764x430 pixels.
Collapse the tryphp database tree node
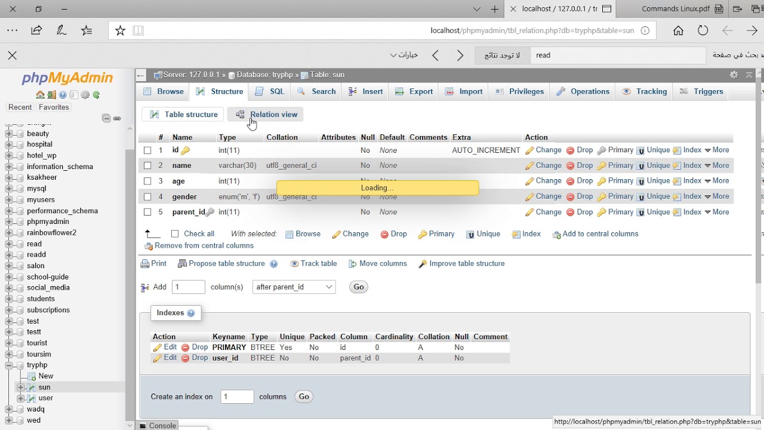tap(9, 365)
